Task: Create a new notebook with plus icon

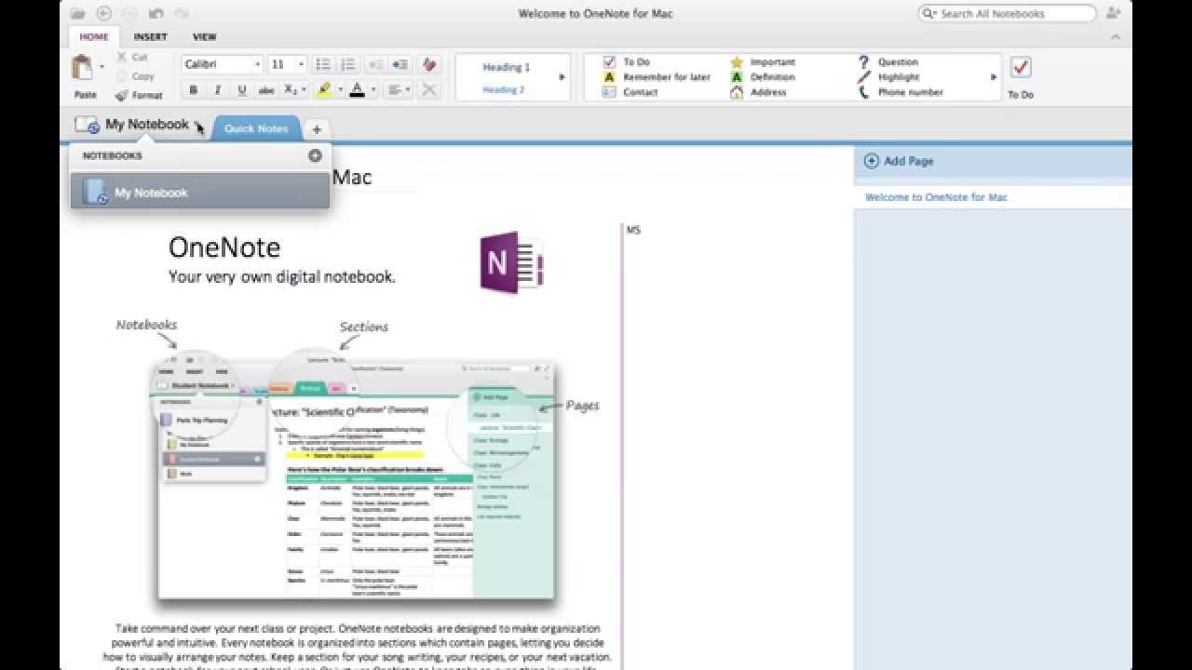Action: pos(315,155)
